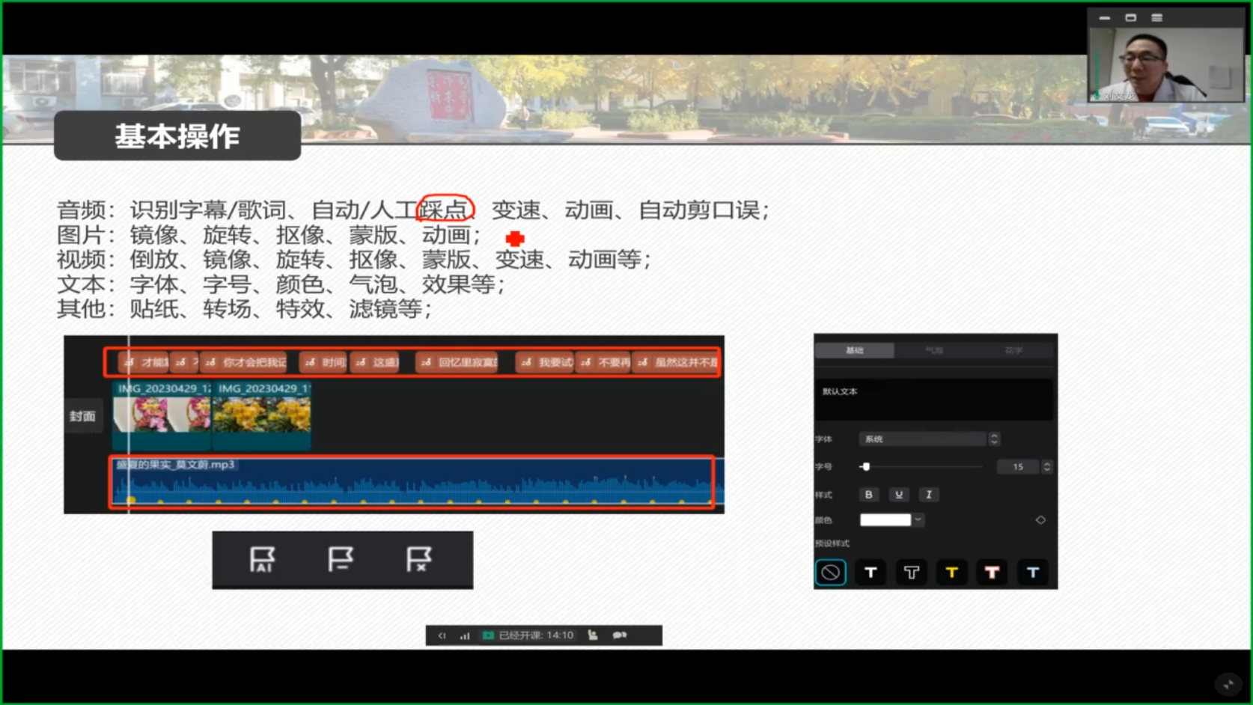Screen dimensions: 1253x705
Task: Click the font size stepper arrows
Action: pos(1047,467)
